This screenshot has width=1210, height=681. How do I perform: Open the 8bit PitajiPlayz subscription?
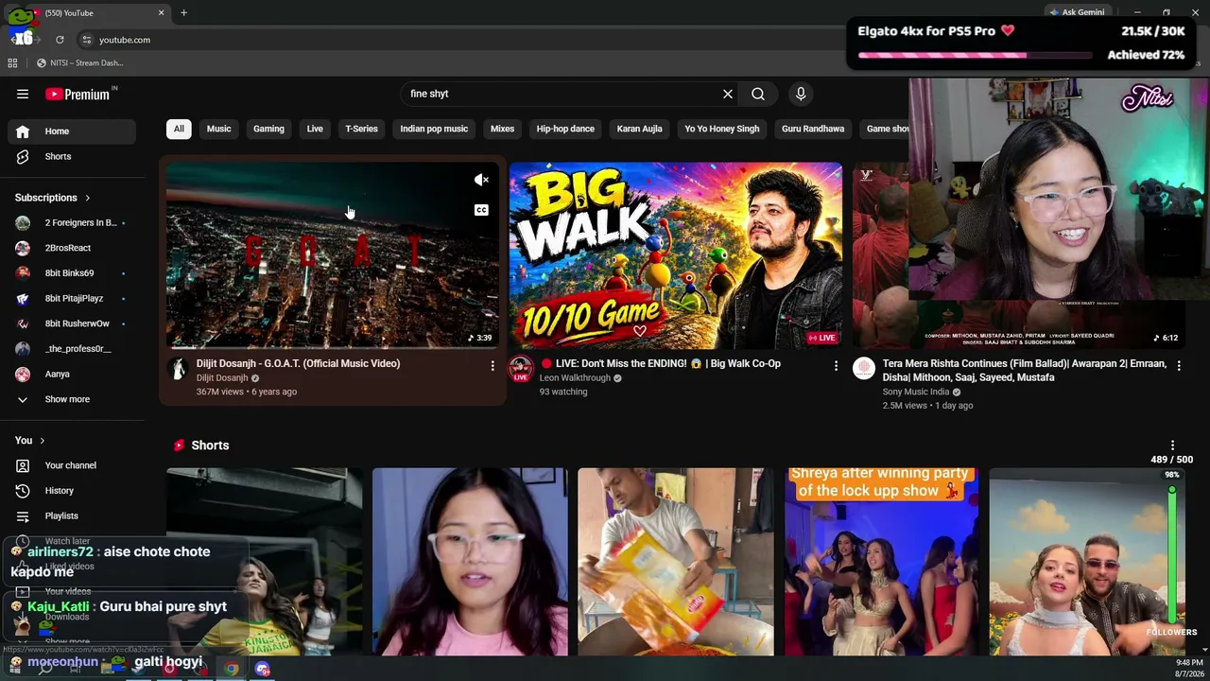point(72,298)
